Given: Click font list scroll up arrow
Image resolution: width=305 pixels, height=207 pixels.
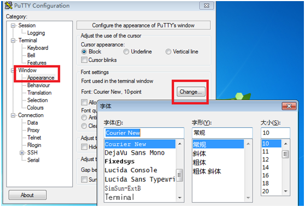Looking at the screenshot, I should pos(180,144).
